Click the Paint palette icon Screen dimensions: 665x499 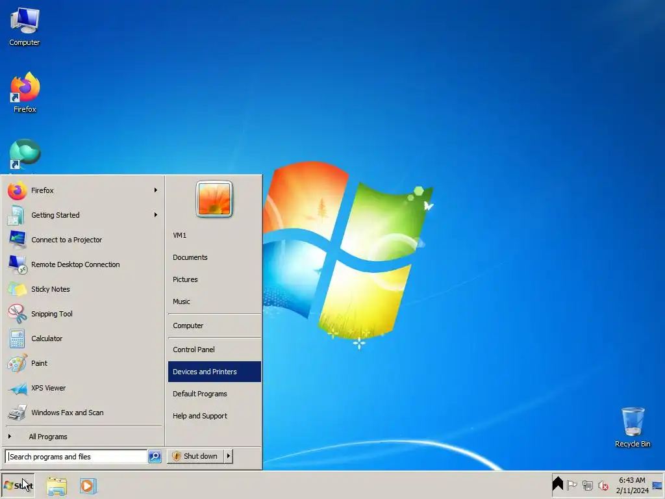pos(17,363)
